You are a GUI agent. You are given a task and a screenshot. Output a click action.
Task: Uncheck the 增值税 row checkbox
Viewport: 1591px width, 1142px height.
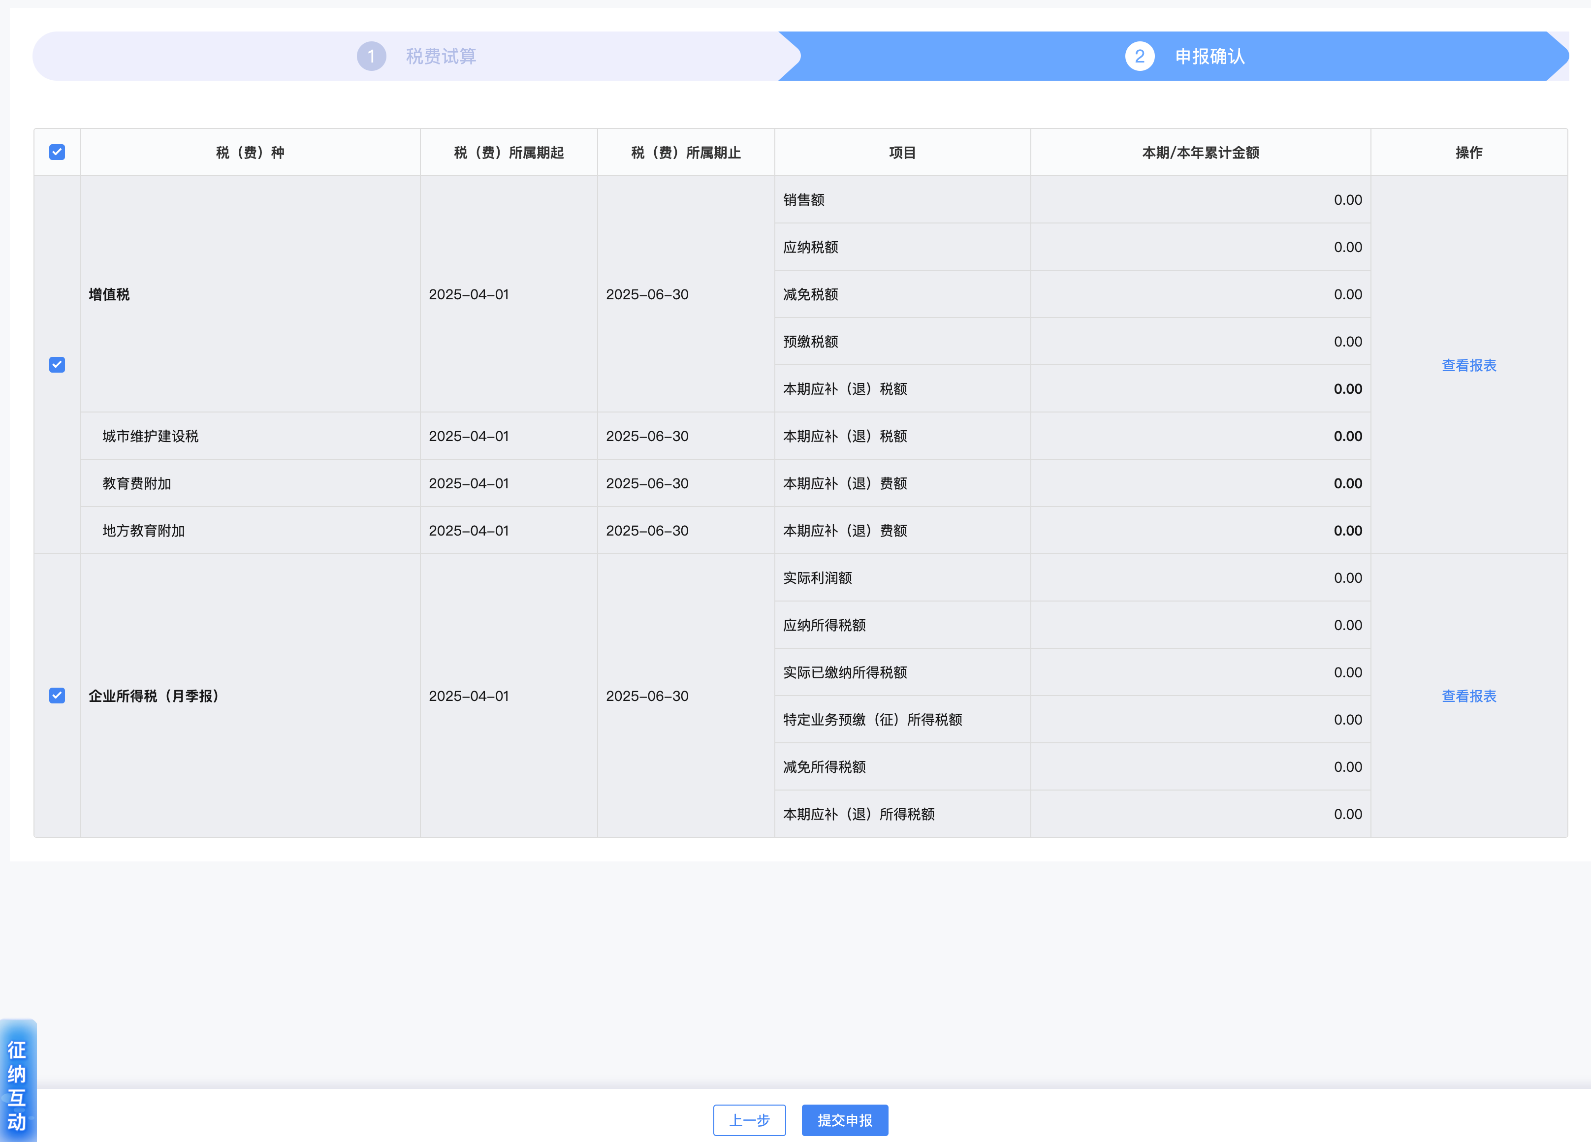pyautogui.click(x=57, y=365)
